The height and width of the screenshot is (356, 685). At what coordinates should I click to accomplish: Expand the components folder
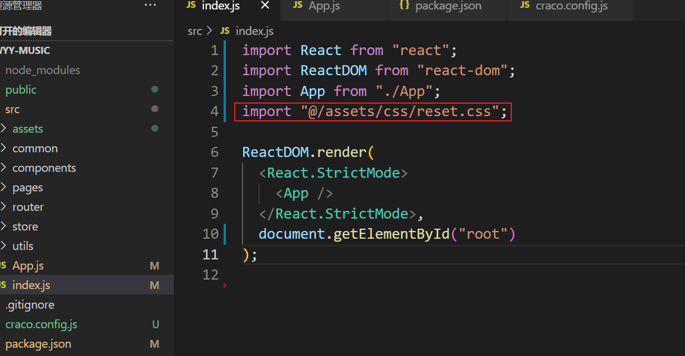pyautogui.click(x=44, y=168)
